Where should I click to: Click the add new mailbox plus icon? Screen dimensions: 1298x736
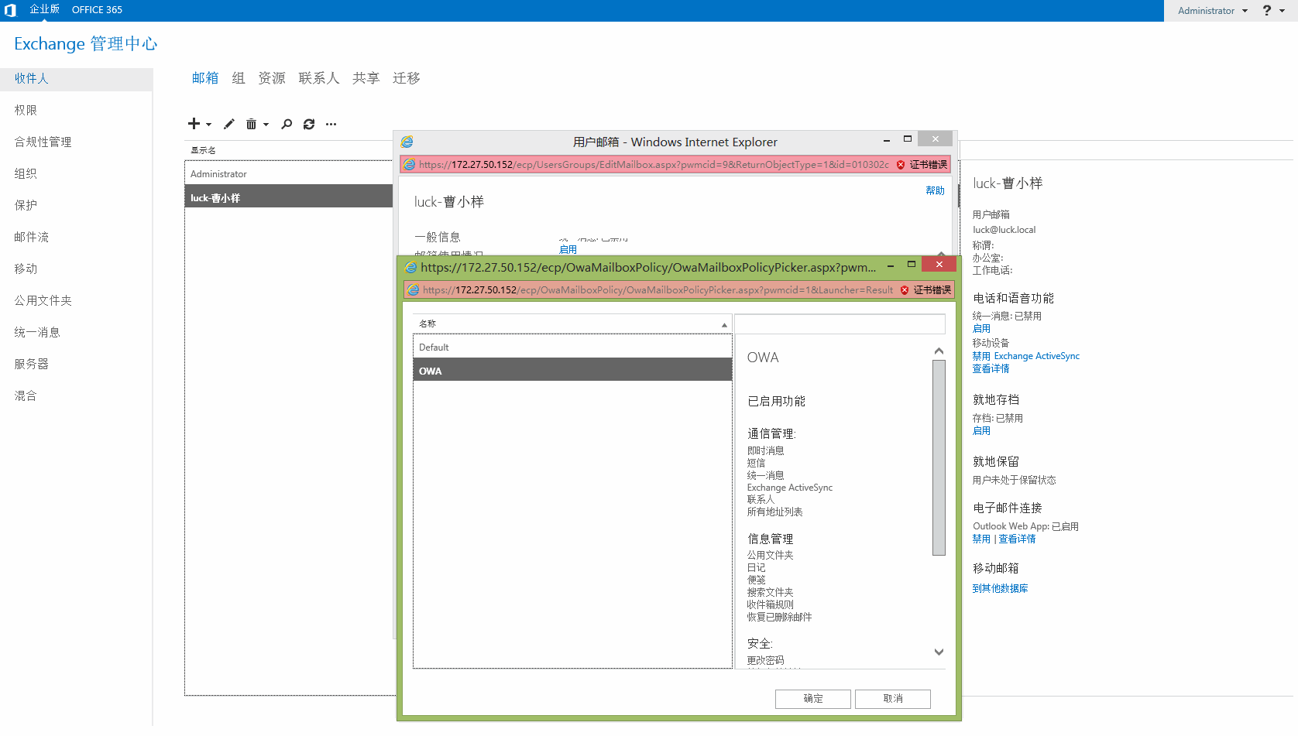pos(194,124)
